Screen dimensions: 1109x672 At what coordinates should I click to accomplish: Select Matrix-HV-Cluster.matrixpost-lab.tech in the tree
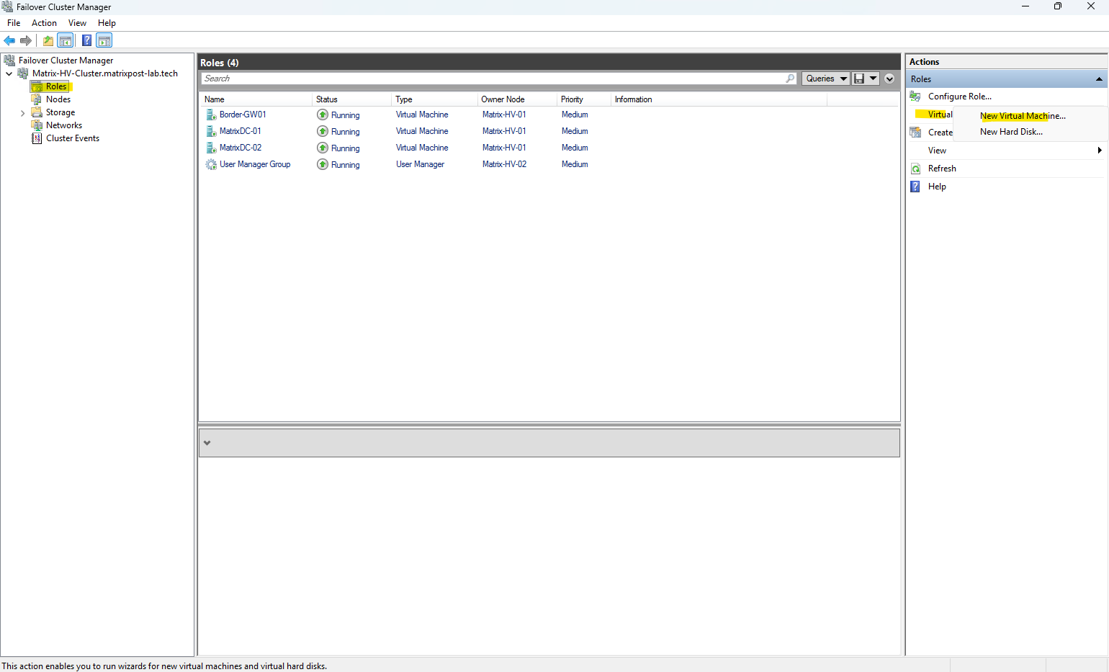pyautogui.click(x=105, y=73)
